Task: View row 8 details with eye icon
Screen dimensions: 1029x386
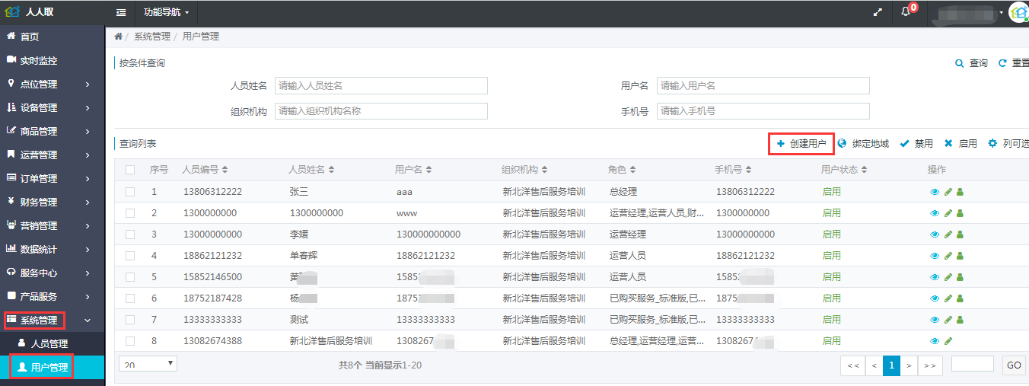Action: tap(935, 341)
